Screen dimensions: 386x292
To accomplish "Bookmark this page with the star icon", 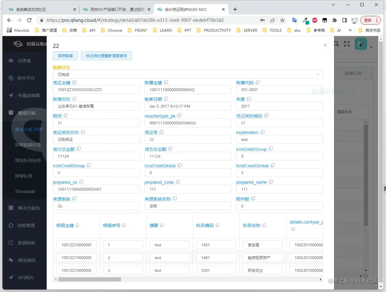I will click(282, 20).
